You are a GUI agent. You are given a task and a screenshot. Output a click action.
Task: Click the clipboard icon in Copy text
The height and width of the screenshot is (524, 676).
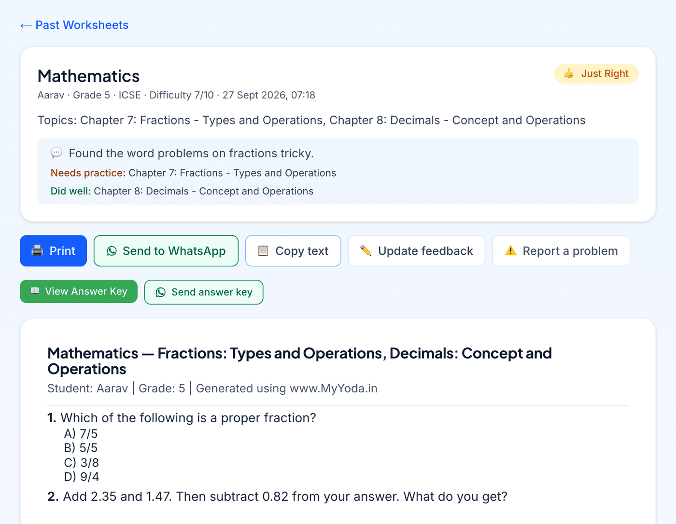[x=263, y=251]
